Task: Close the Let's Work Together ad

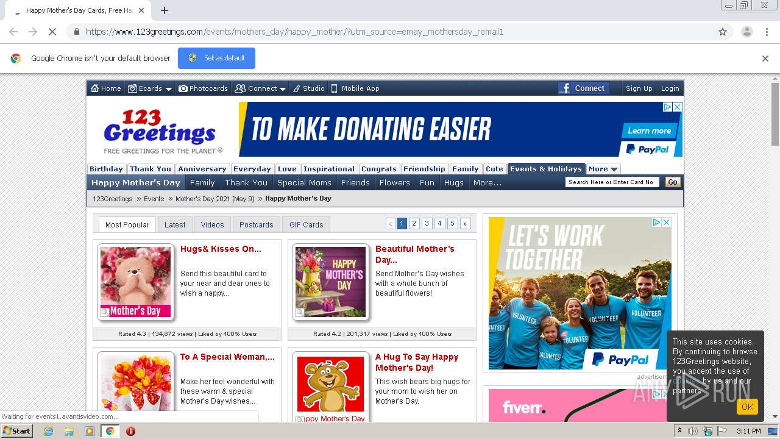Action: 666,223
